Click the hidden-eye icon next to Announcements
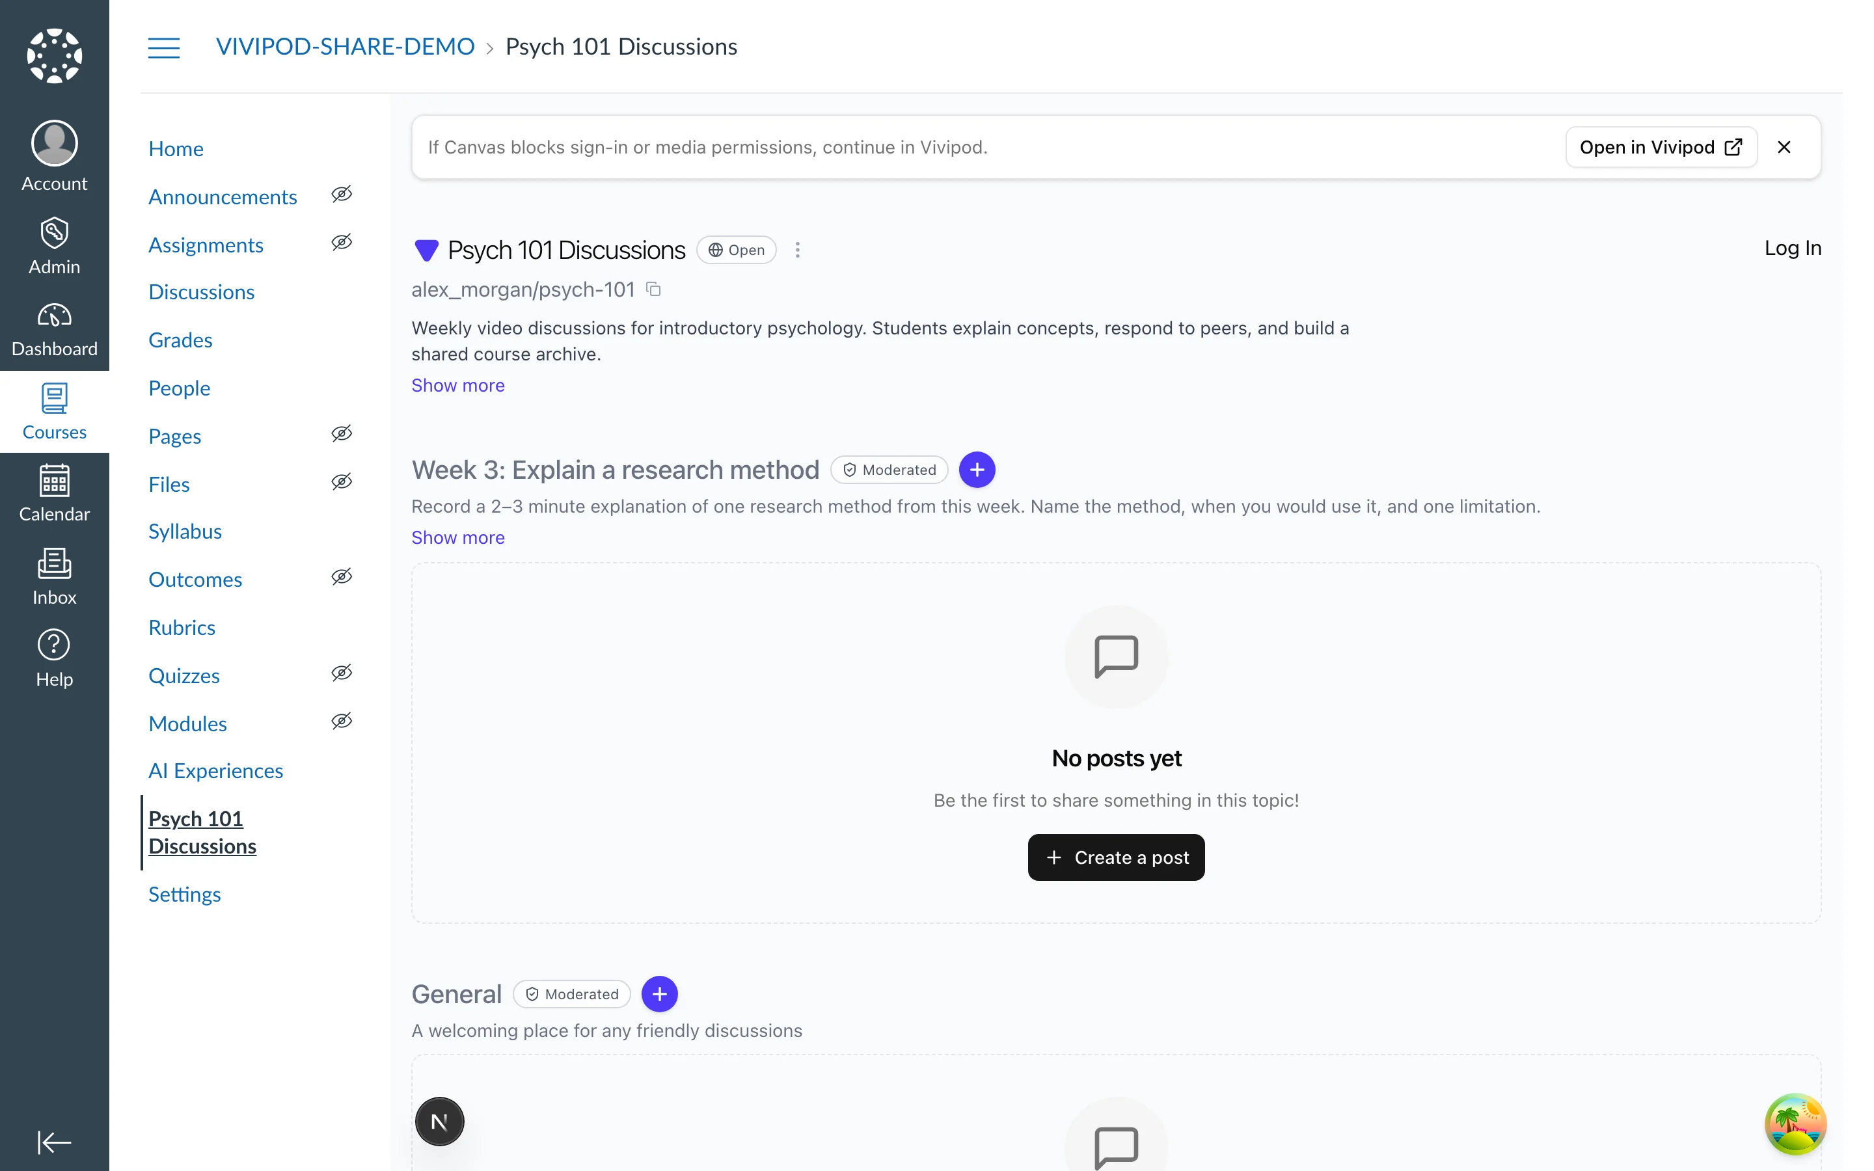This screenshot has width=1874, height=1171. (x=342, y=195)
